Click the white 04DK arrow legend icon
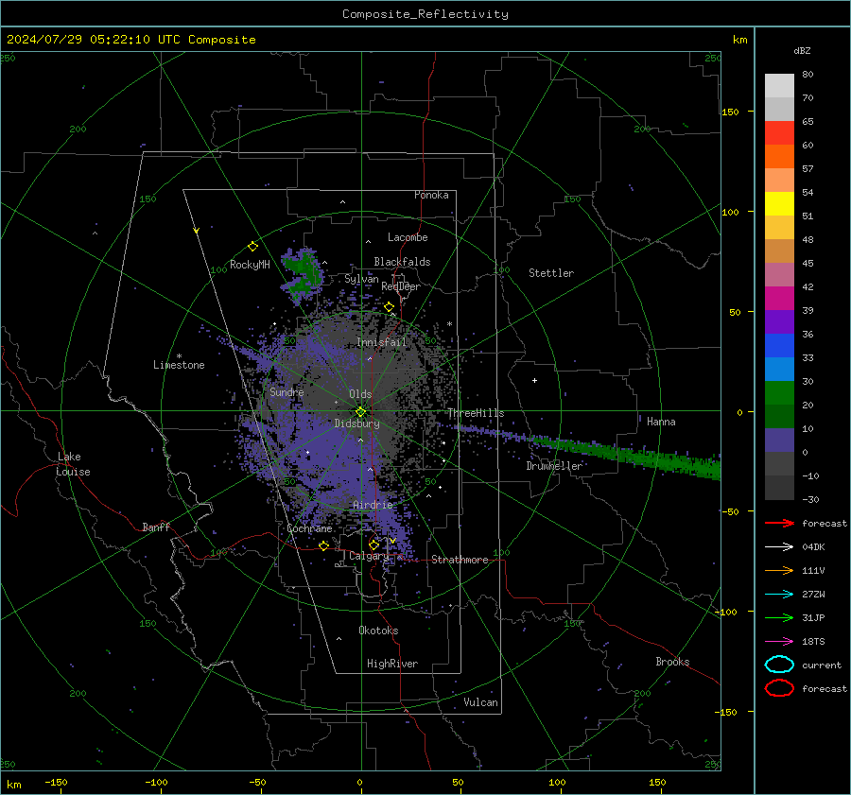 click(779, 547)
